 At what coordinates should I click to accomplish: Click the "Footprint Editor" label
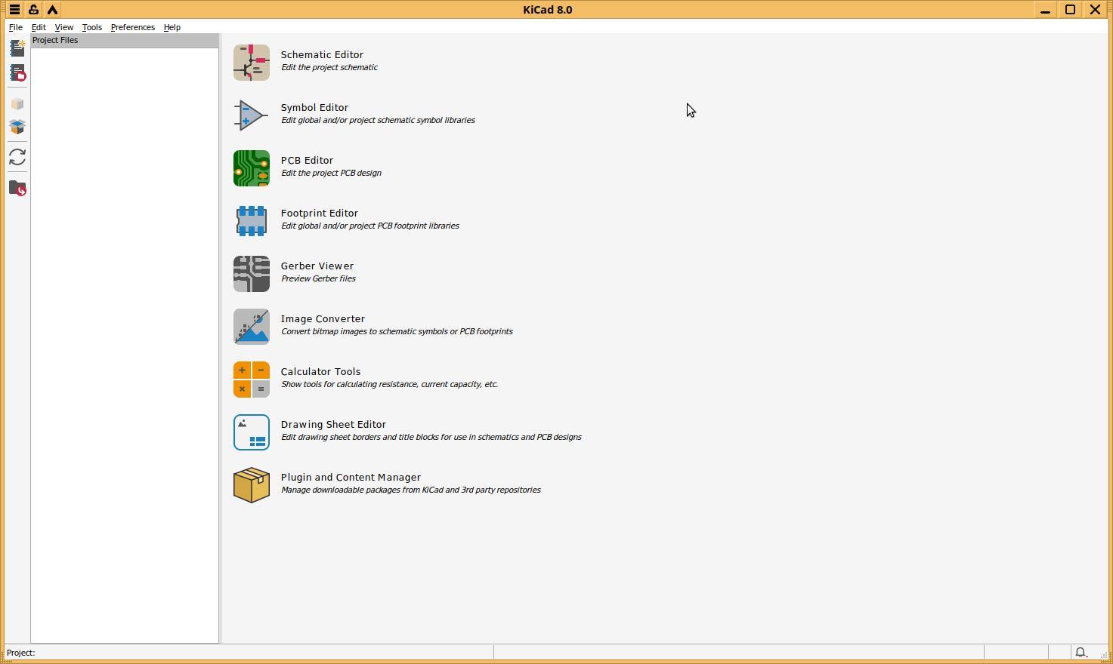(x=320, y=213)
